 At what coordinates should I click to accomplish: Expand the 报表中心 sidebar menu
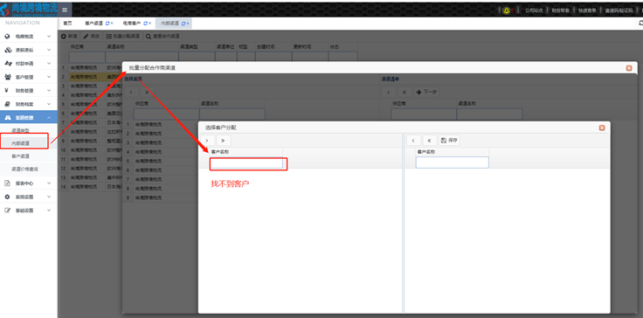coord(28,183)
